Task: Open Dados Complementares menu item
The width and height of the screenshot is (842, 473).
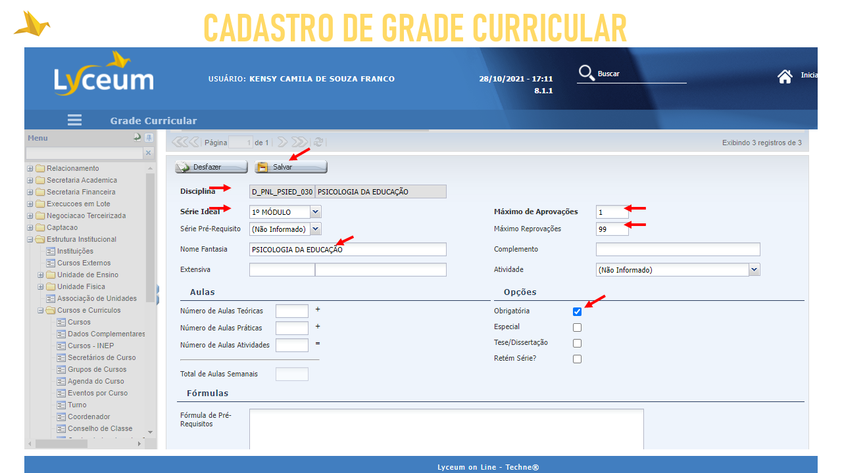Action: click(x=107, y=334)
